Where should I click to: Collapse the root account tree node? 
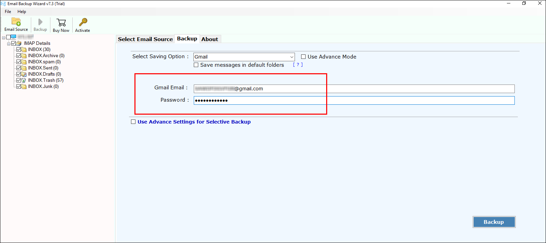pos(4,38)
